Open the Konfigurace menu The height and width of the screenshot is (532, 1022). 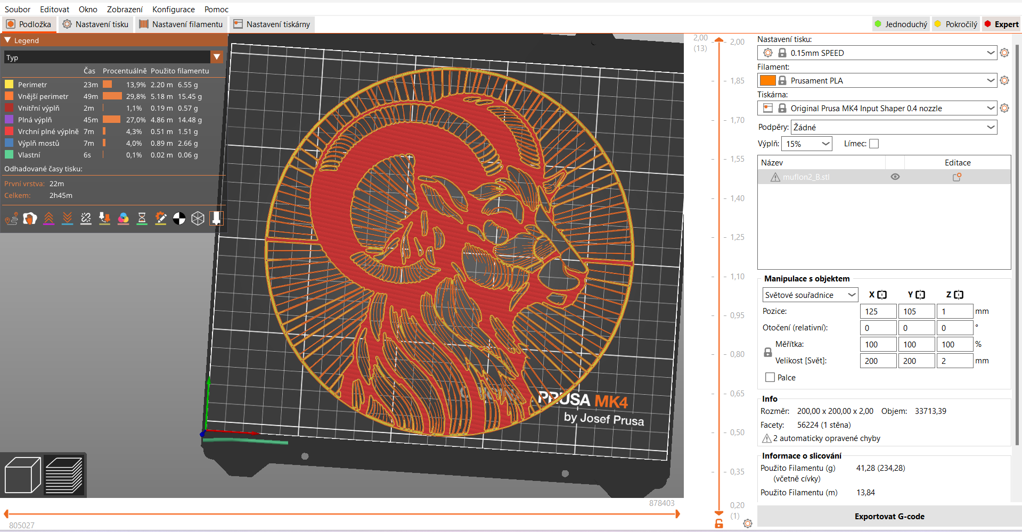[x=174, y=9]
